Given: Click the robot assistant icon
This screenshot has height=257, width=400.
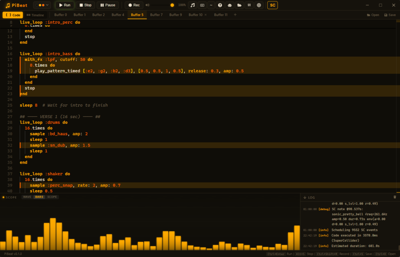Looking at the screenshot, I should [230, 5].
